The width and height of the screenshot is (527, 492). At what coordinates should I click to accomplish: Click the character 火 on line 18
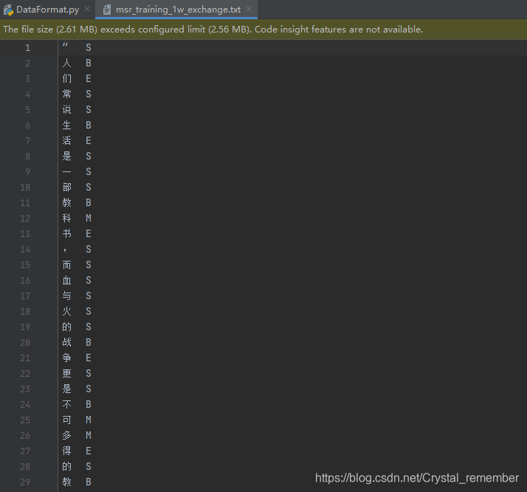[x=67, y=312]
